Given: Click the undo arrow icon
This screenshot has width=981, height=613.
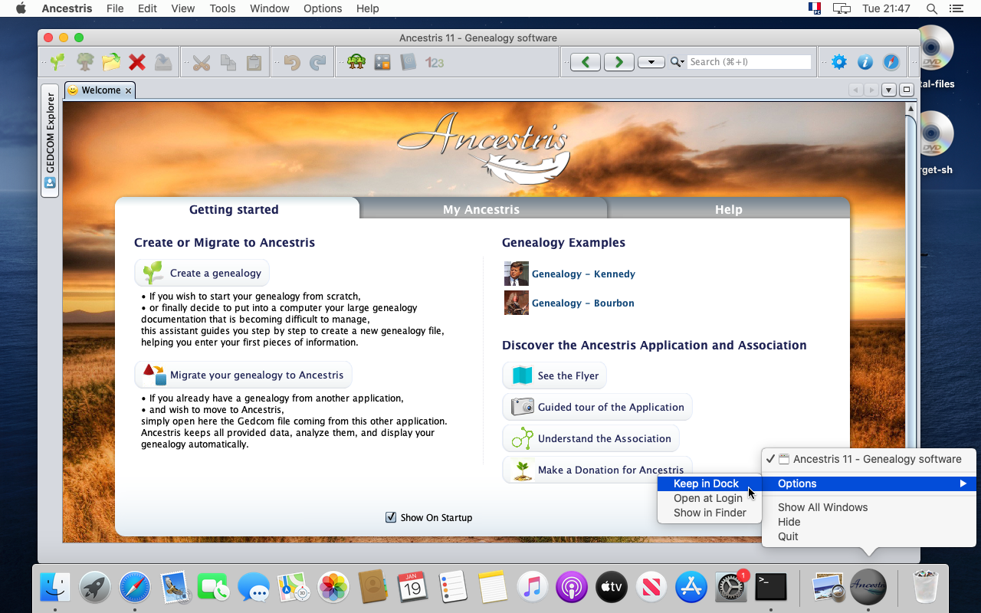Looking at the screenshot, I should pyautogui.click(x=292, y=62).
